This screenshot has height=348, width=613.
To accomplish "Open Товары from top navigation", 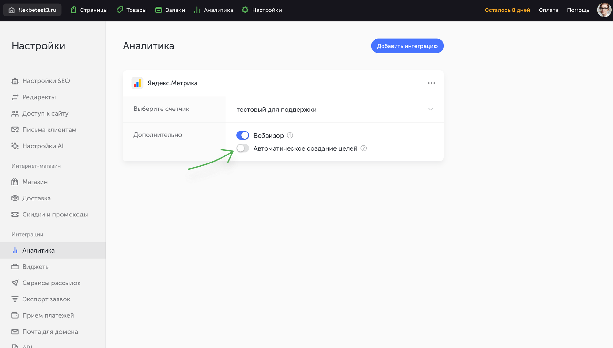I will tap(131, 10).
